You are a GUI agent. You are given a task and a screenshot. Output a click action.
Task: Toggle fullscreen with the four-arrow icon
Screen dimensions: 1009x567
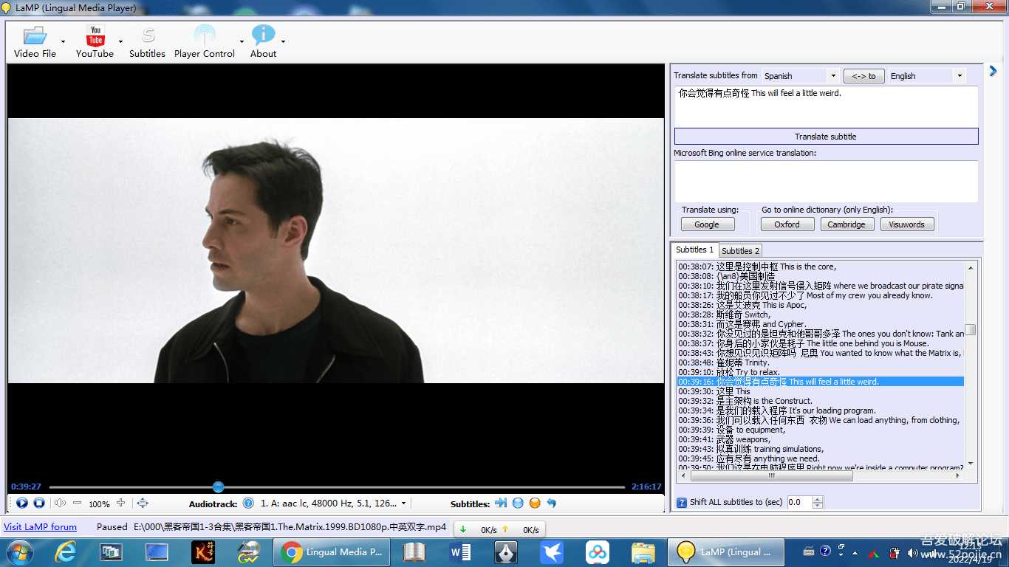[143, 503]
